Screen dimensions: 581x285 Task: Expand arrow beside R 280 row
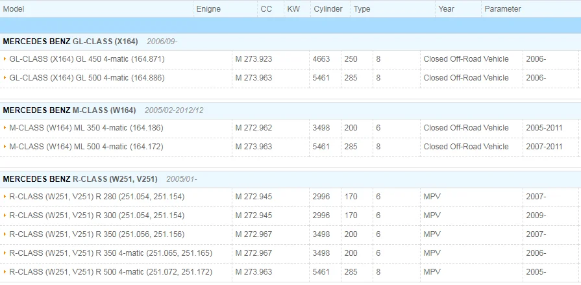5,197
